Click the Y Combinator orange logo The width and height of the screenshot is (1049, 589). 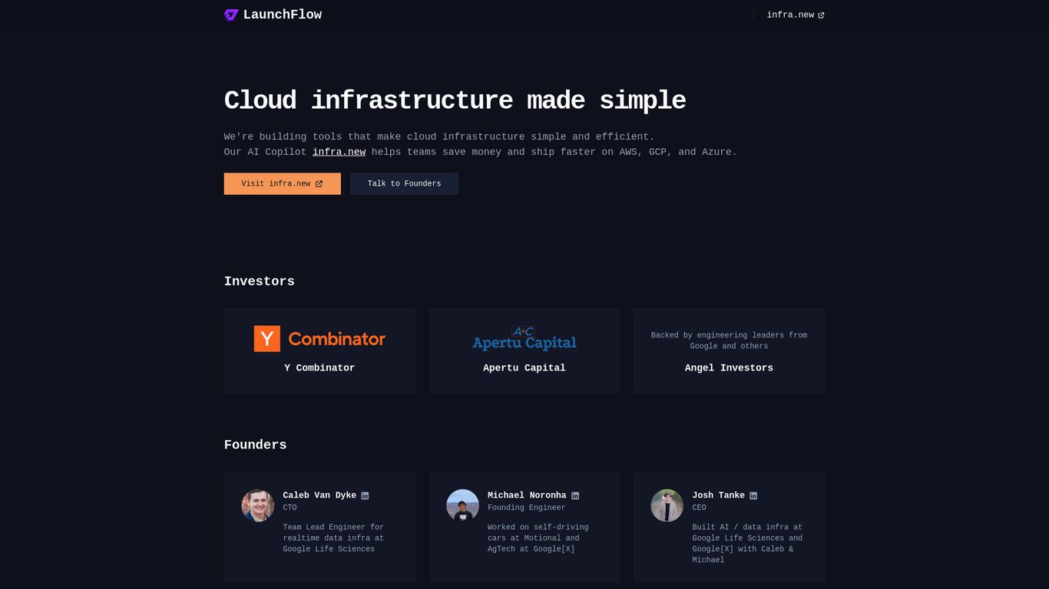coord(319,338)
